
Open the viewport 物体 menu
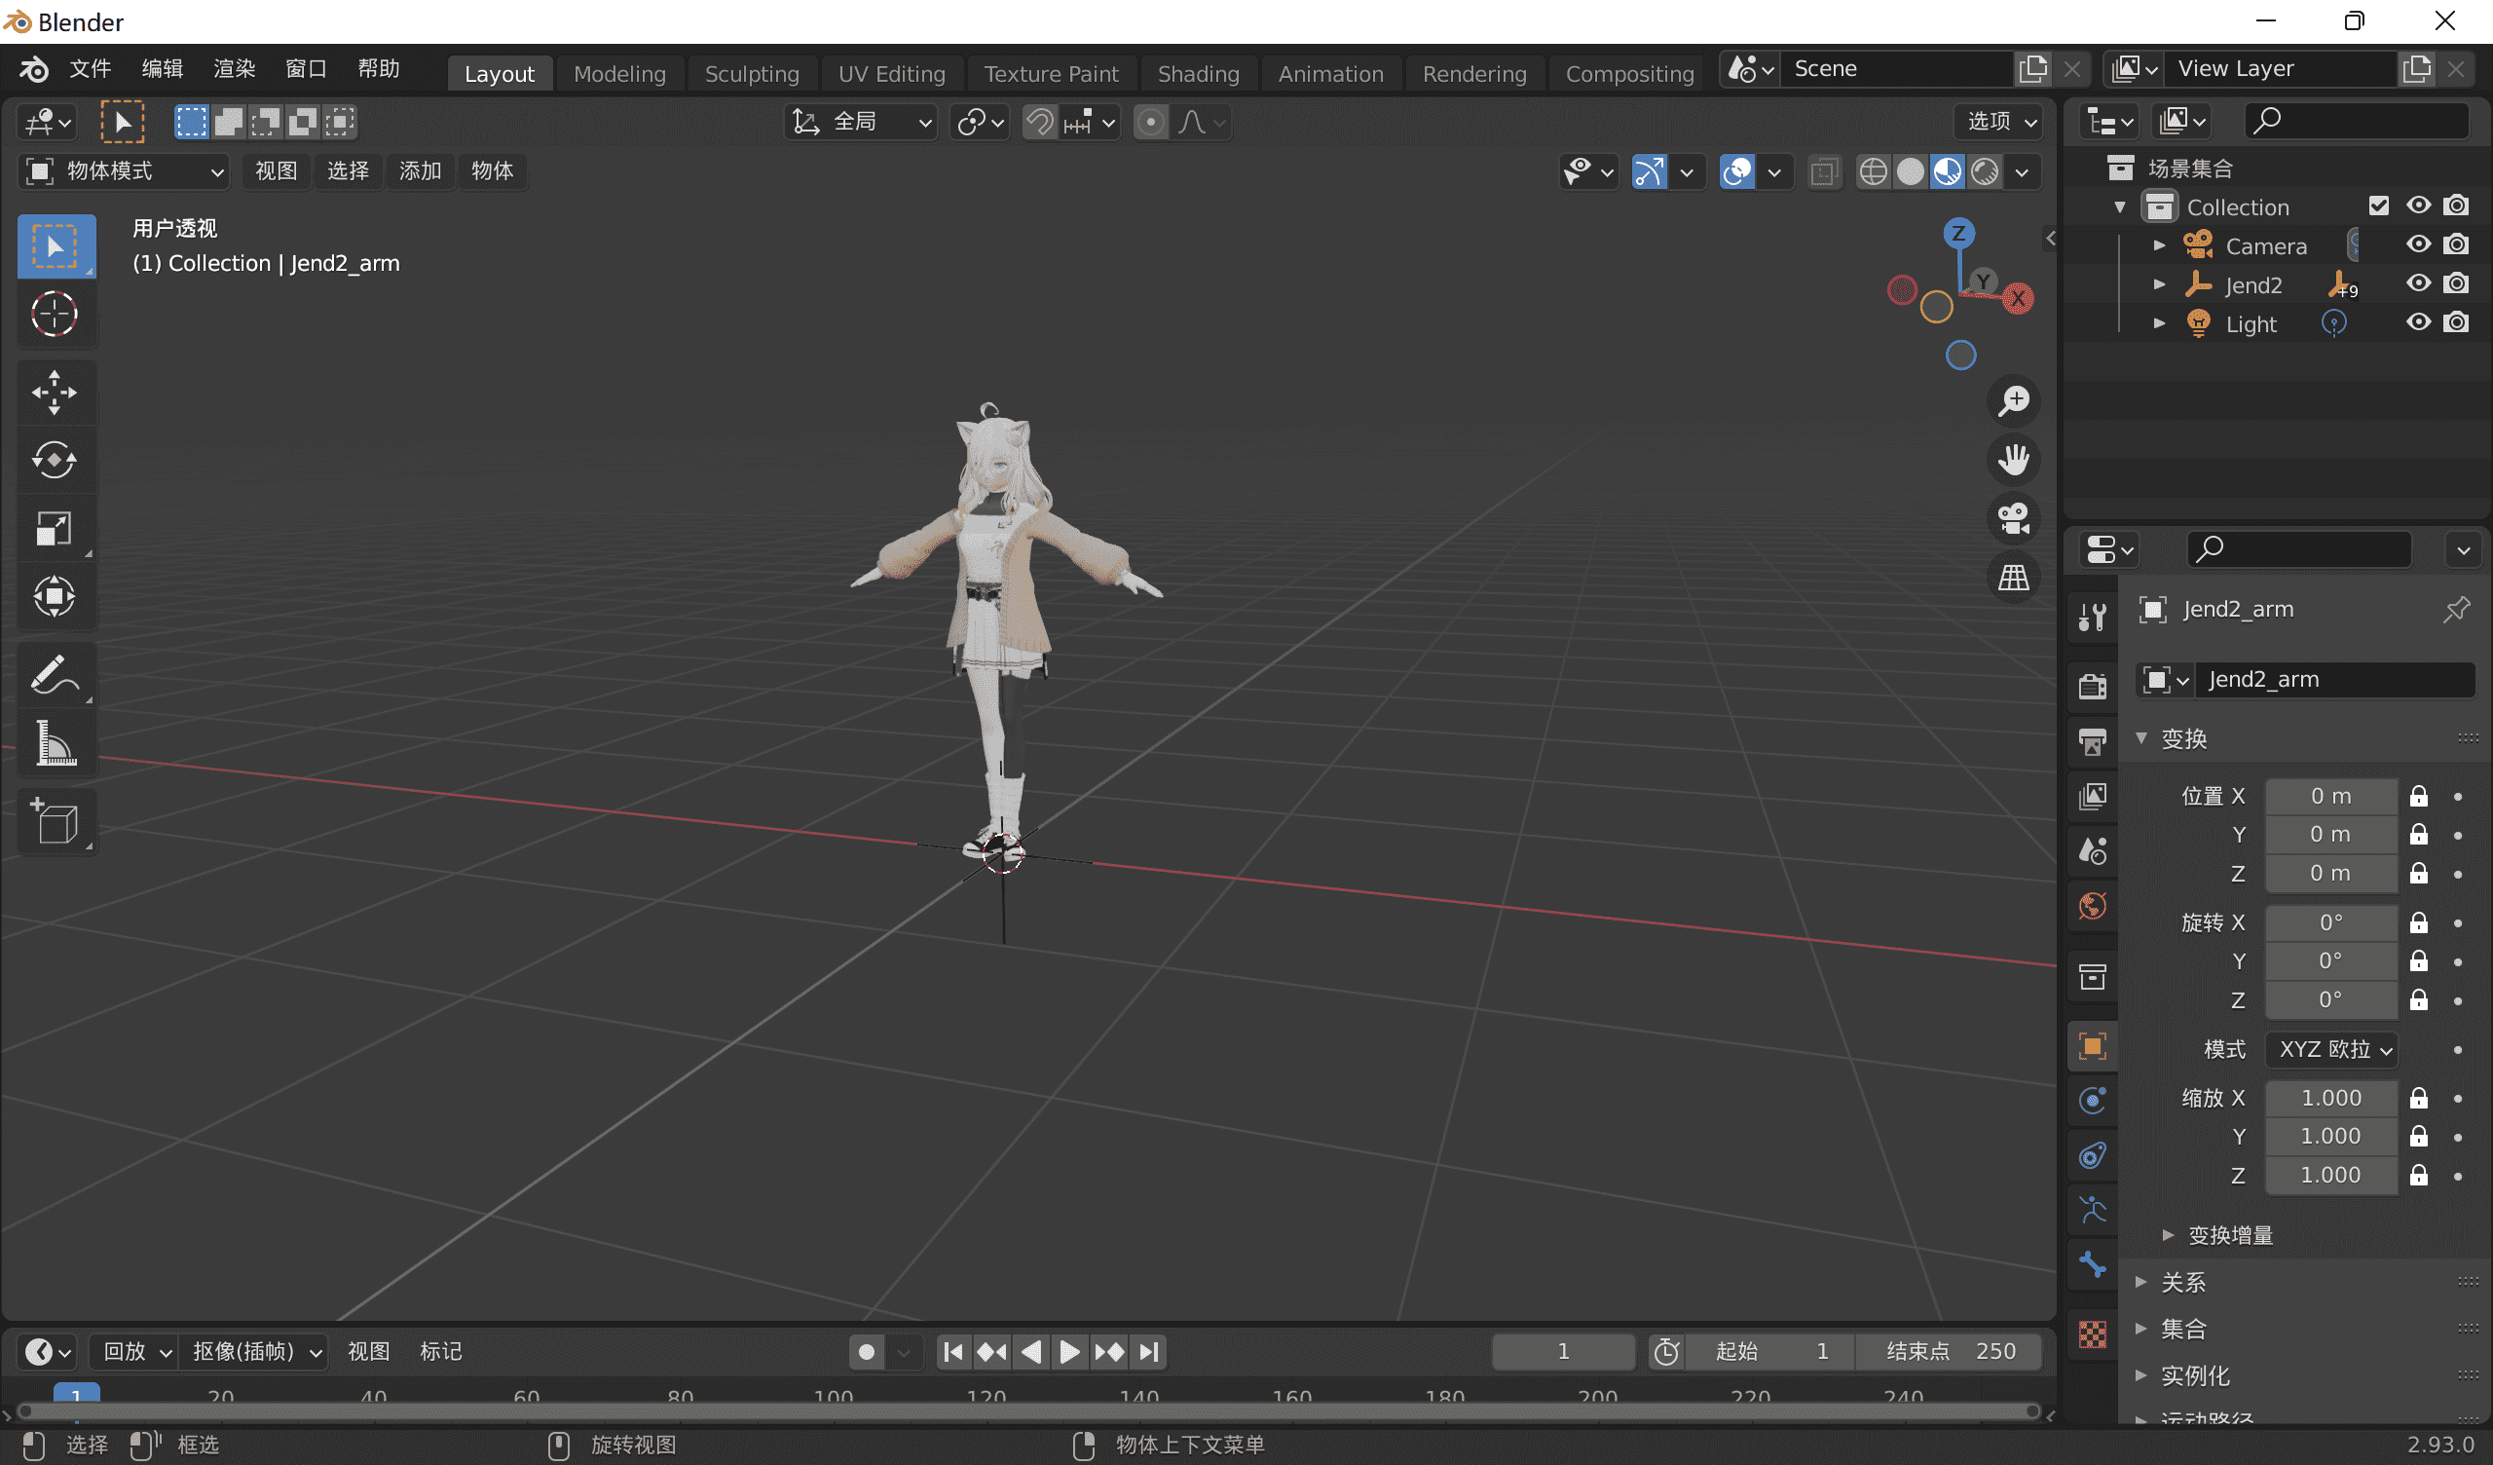(492, 171)
